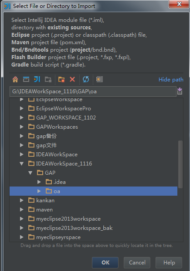Expand the myeclipseyrspace folder

[x=22, y=237]
